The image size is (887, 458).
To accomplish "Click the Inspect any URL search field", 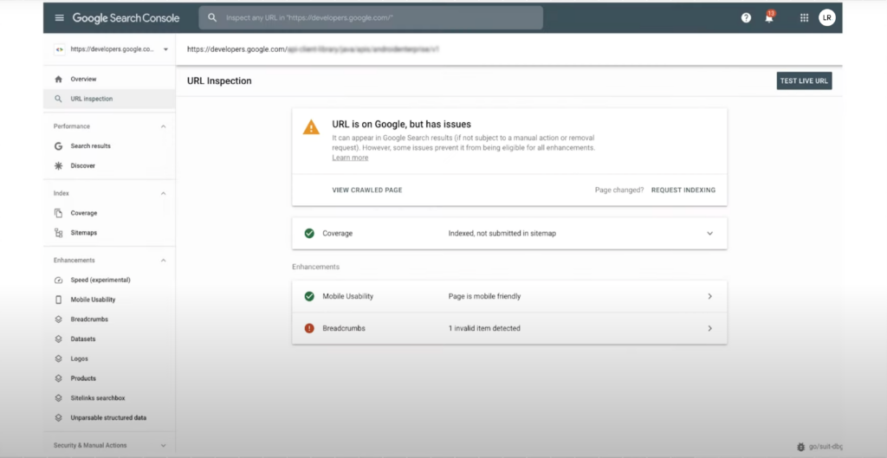I will (371, 18).
